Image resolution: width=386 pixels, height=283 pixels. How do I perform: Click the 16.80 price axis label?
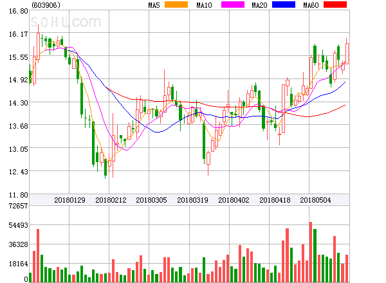pos(19,11)
